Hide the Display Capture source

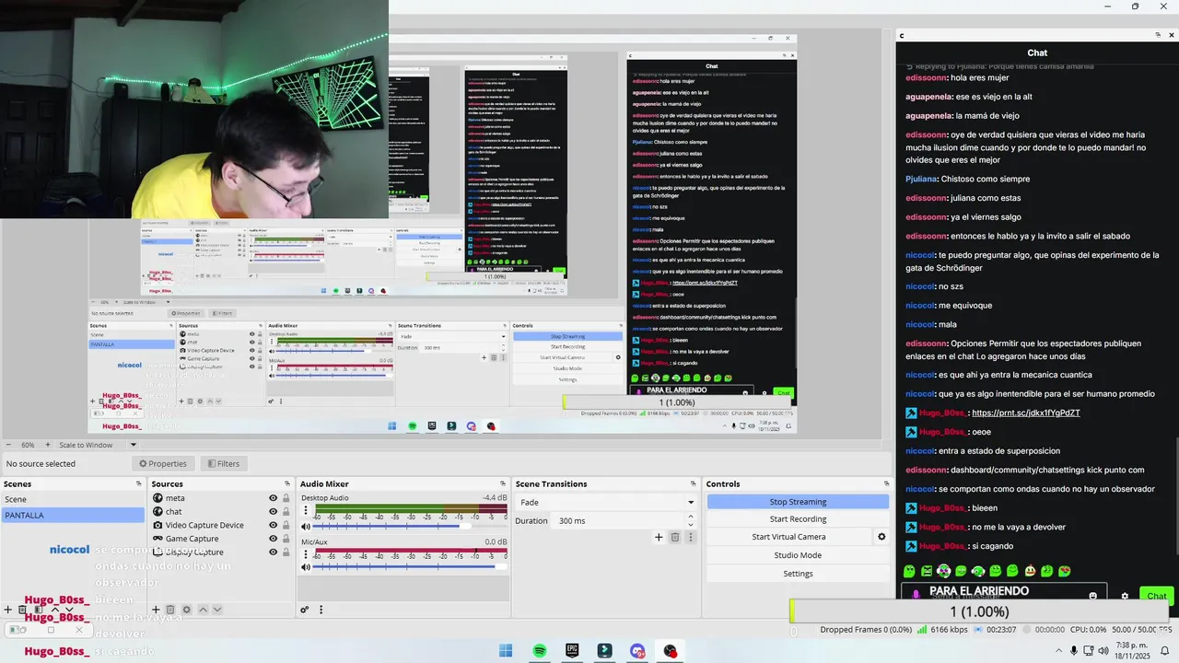coord(273,552)
